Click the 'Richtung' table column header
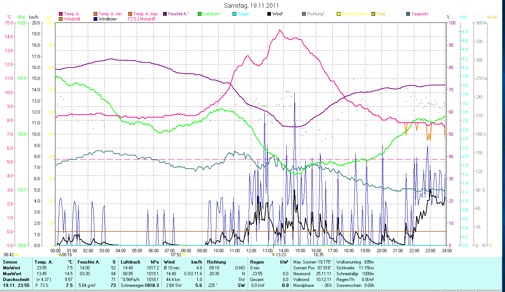The width and height of the screenshot is (505, 292). pyautogui.click(x=216, y=262)
